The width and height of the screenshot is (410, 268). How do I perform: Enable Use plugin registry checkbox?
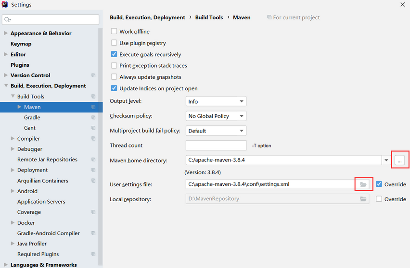pyautogui.click(x=114, y=43)
